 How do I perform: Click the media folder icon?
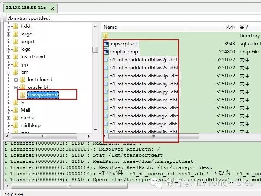(16, 118)
